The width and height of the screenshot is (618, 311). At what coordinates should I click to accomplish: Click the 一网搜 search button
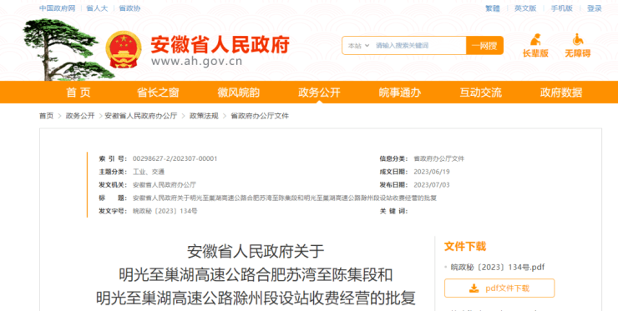click(x=484, y=46)
